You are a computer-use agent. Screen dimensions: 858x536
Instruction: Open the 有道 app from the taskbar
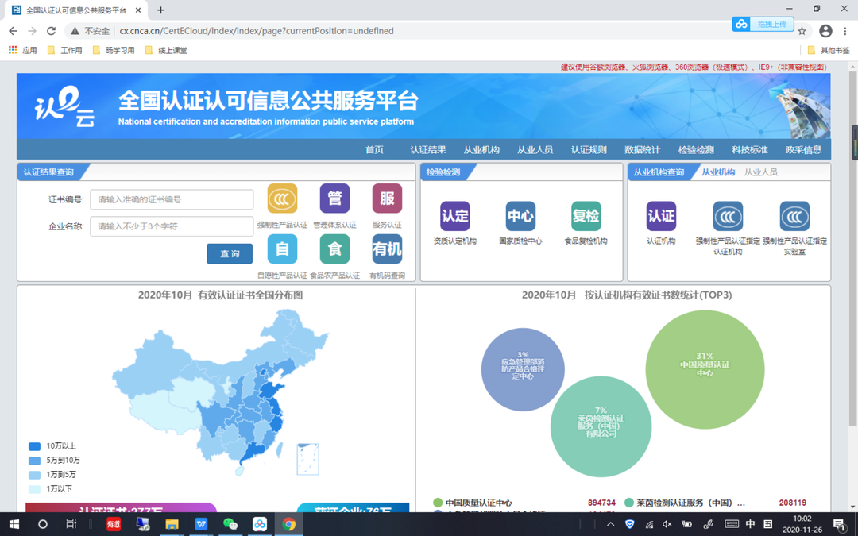[x=114, y=524]
